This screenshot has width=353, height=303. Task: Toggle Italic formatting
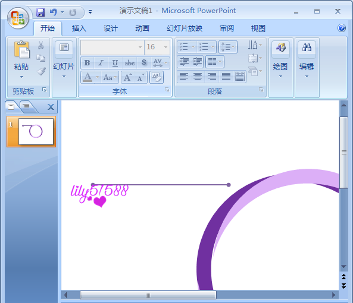coord(101,62)
